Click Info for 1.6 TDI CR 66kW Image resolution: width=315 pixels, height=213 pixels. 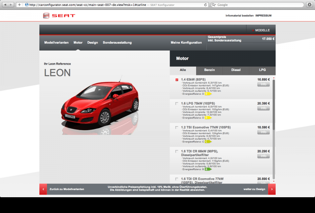coord(263,156)
